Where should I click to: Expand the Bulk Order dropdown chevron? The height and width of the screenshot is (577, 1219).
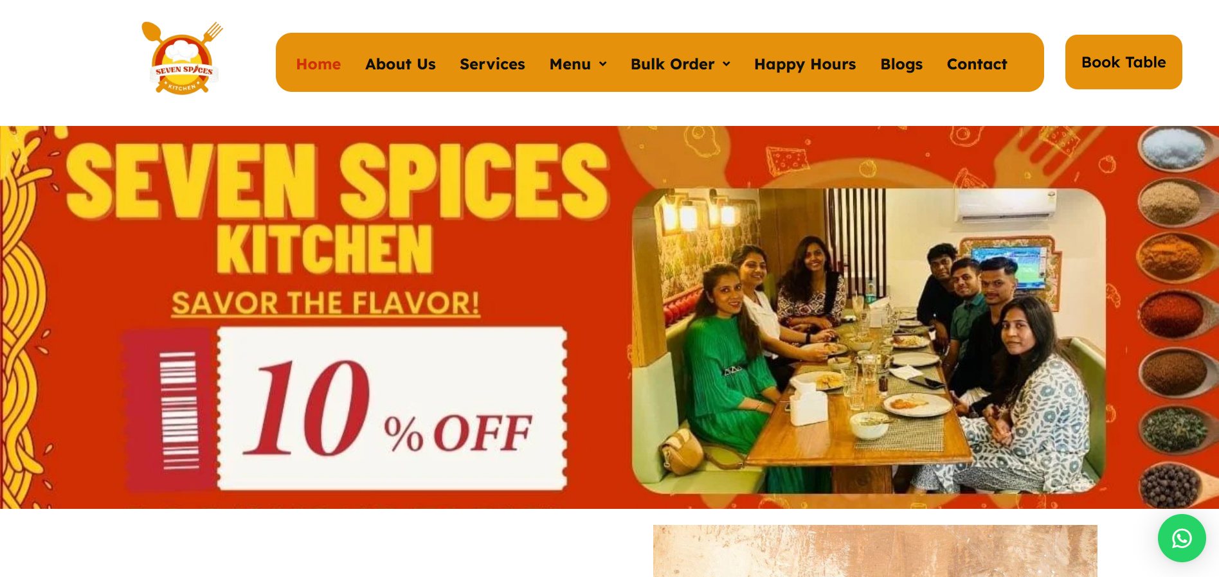(727, 64)
